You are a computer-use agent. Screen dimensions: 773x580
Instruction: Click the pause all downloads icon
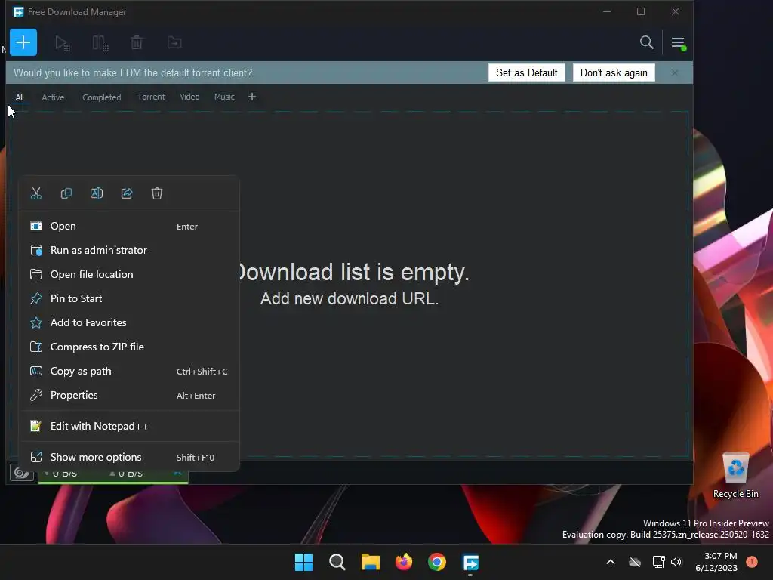click(x=100, y=43)
